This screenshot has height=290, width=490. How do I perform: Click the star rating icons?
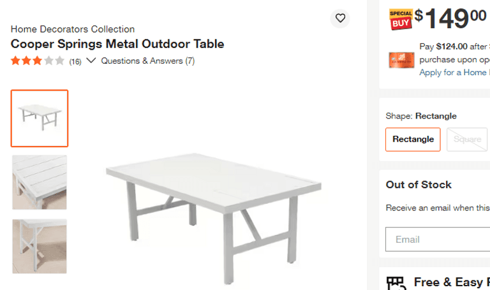click(38, 61)
